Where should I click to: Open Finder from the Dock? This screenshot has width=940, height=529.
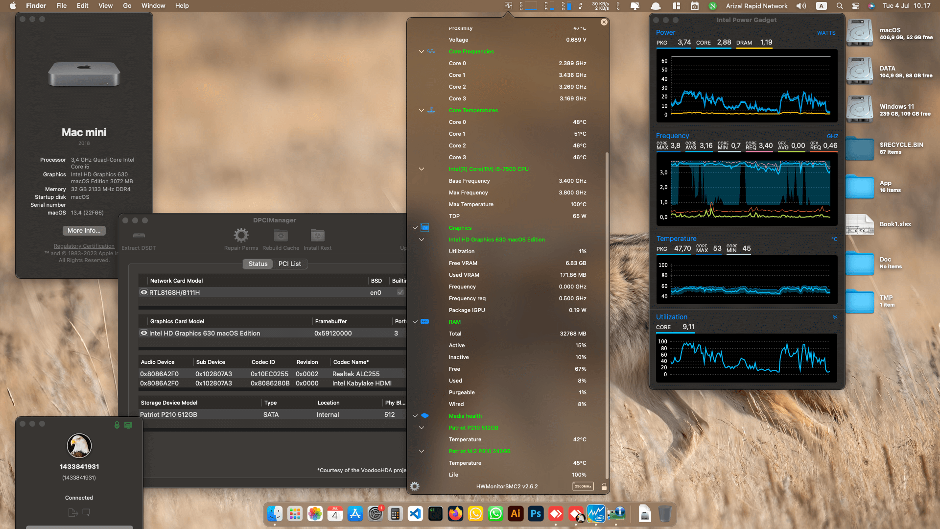[x=275, y=514]
